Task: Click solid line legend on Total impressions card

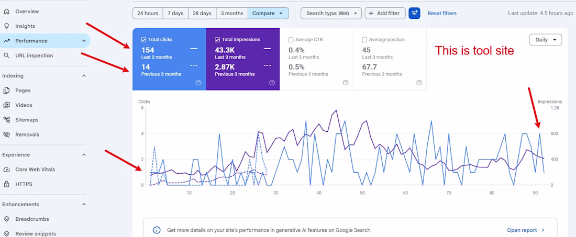Action: point(268,49)
